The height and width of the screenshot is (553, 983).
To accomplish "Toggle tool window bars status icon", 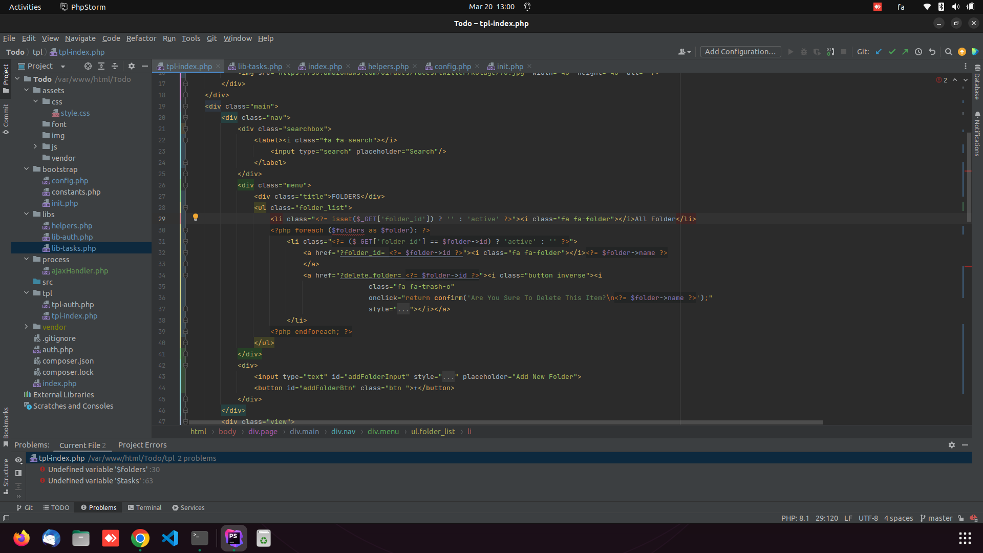I will point(6,518).
